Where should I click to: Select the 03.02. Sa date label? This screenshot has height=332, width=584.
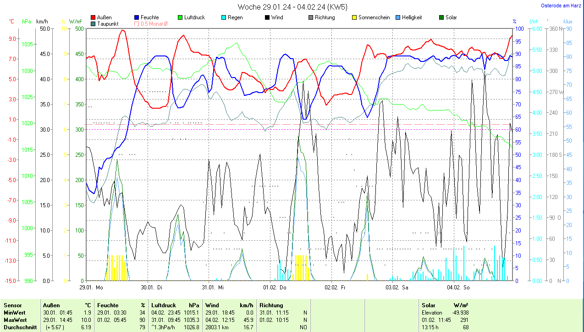[397, 288]
